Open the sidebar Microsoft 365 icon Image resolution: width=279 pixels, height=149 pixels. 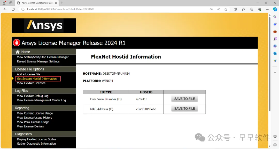click(x=275, y=46)
